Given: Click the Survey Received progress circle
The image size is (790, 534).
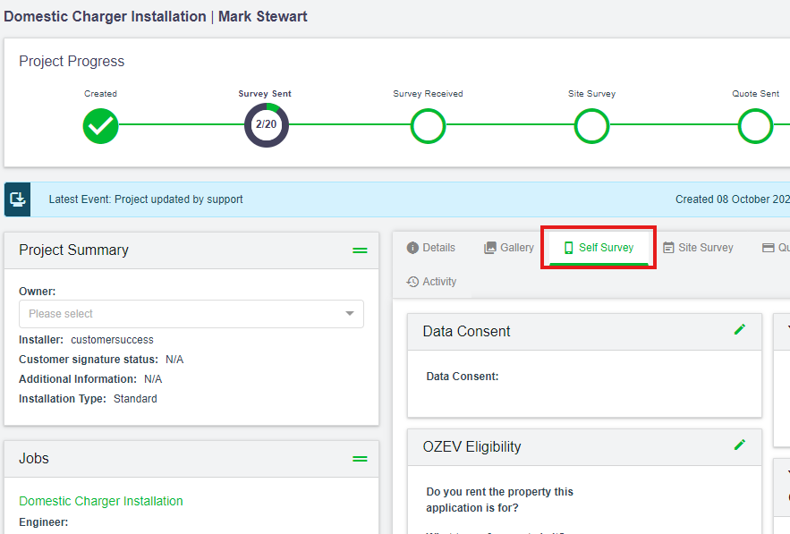Looking at the screenshot, I should tap(428, 126).
